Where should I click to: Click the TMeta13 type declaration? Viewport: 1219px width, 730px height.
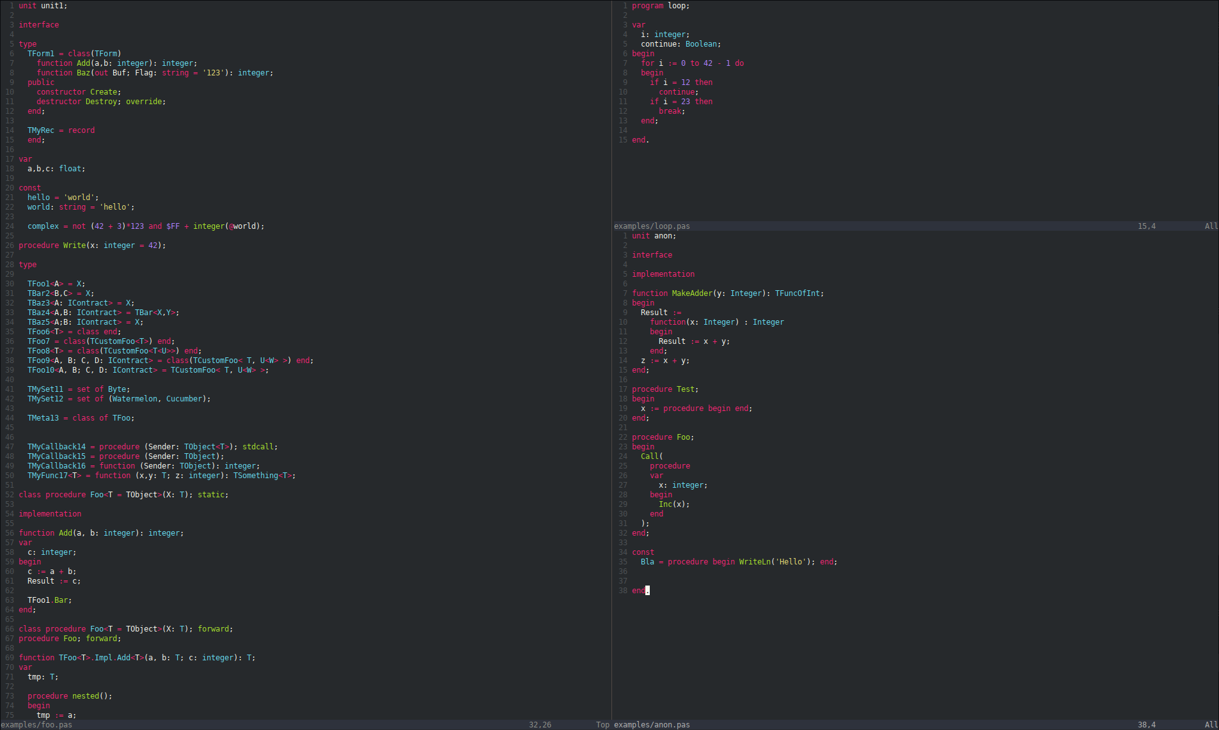(x=43, y=418)
